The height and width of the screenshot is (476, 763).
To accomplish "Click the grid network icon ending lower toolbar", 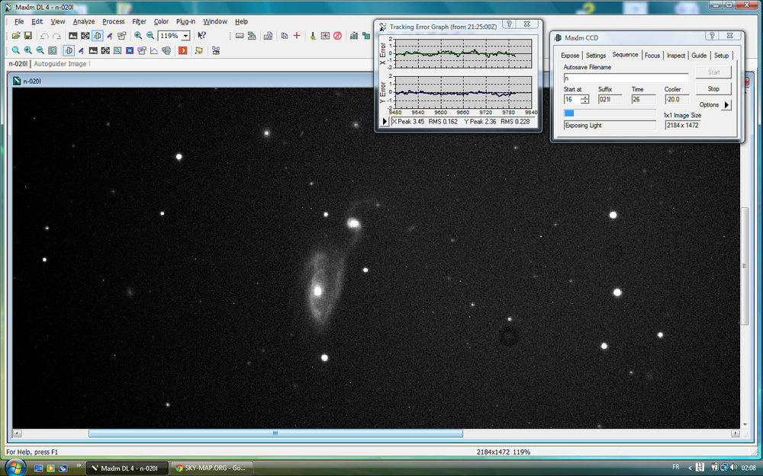I will tap(216, 50).
